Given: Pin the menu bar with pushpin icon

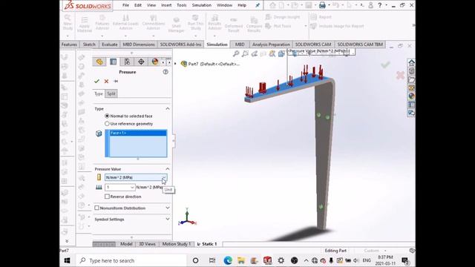Looking at the screenshot, I should click(x=258, y=5).
